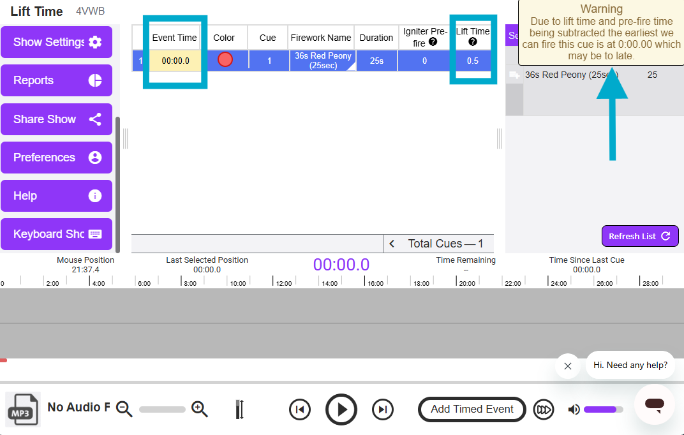The height and width of the screenshot is (435, 684).
Task: Click Add Timed Event button
Action: 472,409
